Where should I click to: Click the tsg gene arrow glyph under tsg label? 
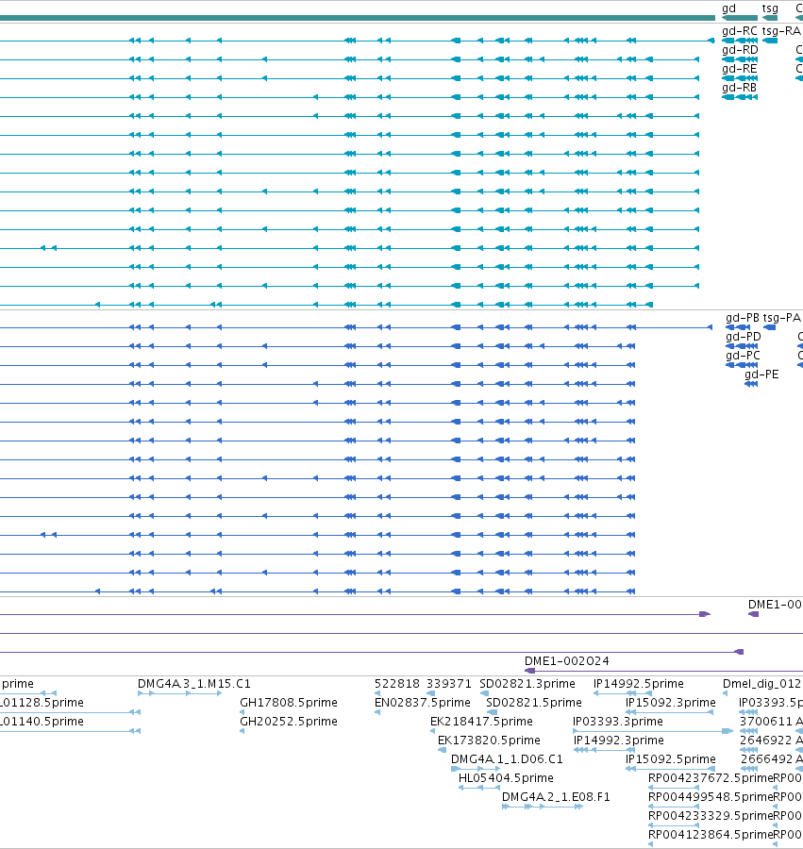click(770, 19)
